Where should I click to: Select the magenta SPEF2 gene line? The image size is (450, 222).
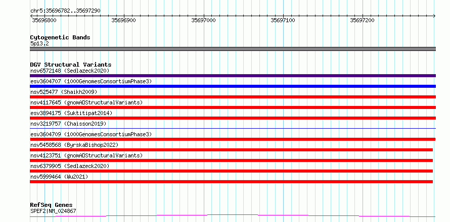coord(233,215)
